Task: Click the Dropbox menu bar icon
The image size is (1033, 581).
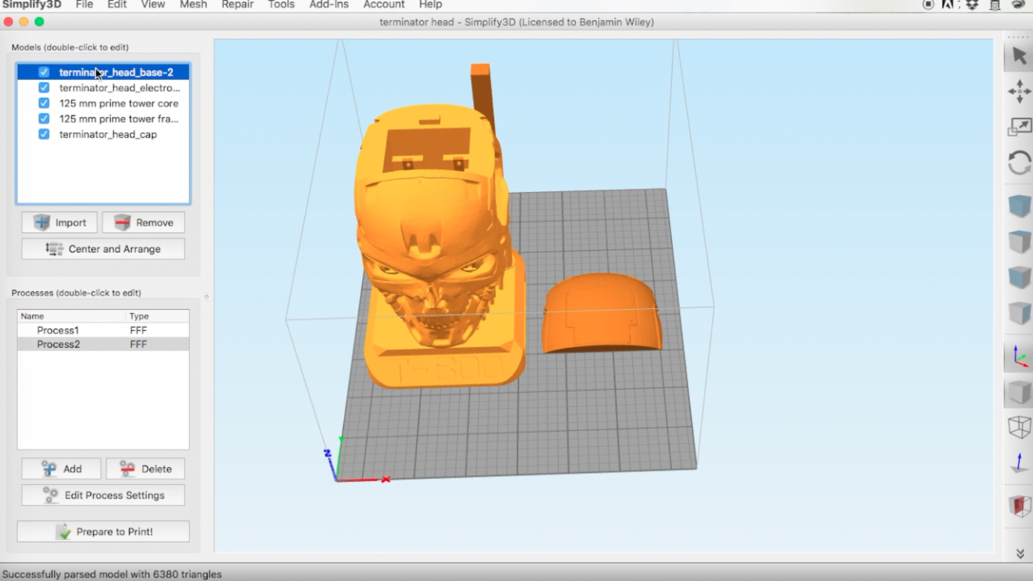Action: [972, 5]
